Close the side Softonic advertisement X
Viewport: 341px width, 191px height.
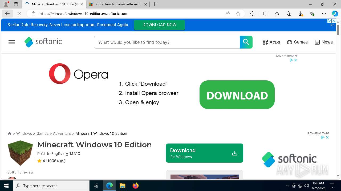(x=327, y=137)
